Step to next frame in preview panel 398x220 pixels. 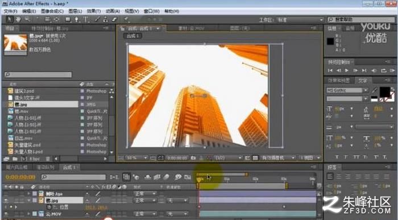click(x=355, y=70)
